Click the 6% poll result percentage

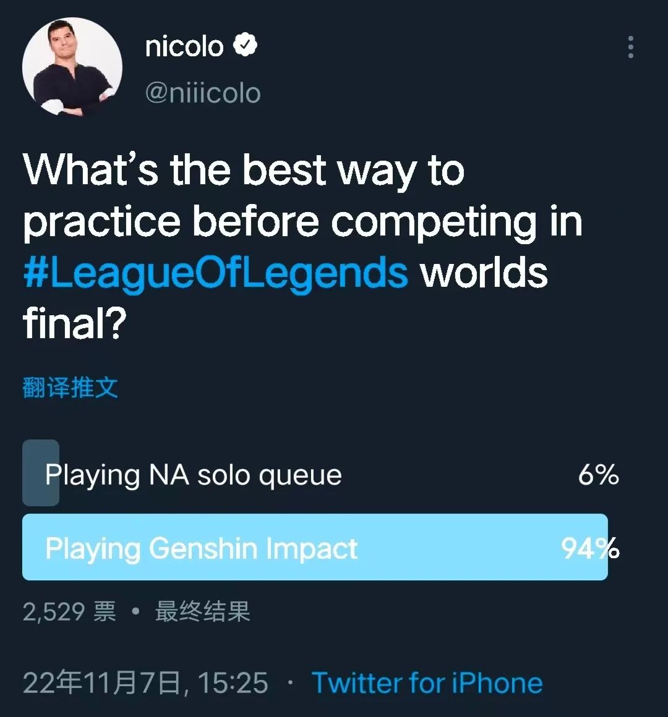click(x=598, y=475)
